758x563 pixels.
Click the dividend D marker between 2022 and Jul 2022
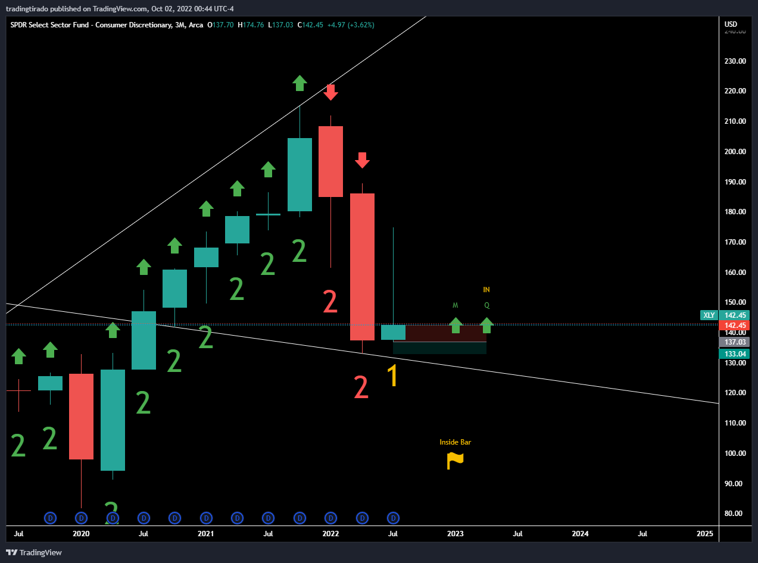pos(362,518)
